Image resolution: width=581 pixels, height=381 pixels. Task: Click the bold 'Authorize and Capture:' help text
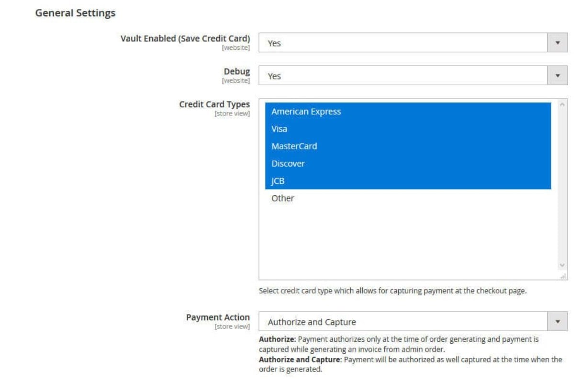click(x=300, y=359)
